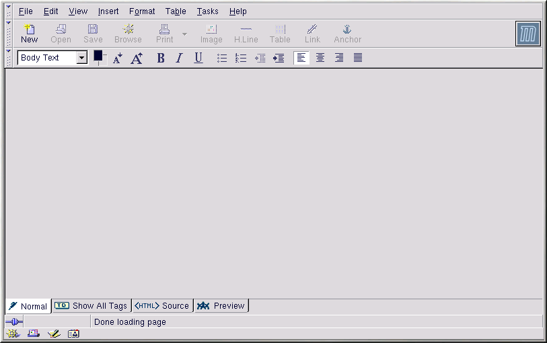This screenshot has height=343, width=547.
Task: Click the online/offline plug icon
Action: [x=14, y=322]
